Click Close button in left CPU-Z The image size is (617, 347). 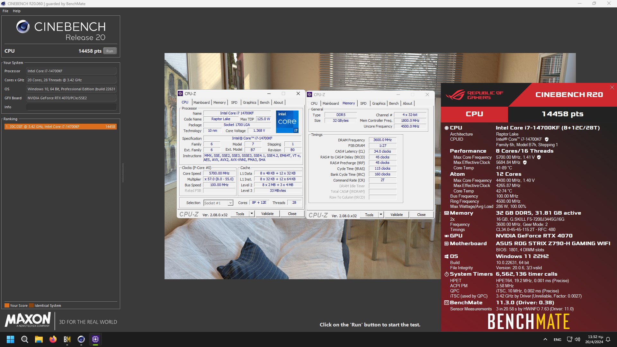(292, 214)
